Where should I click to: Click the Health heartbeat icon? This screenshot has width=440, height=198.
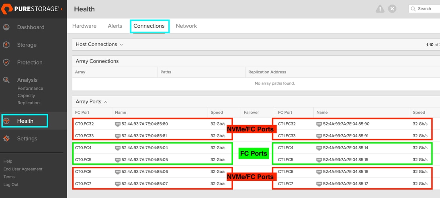(x=6, y=121)
